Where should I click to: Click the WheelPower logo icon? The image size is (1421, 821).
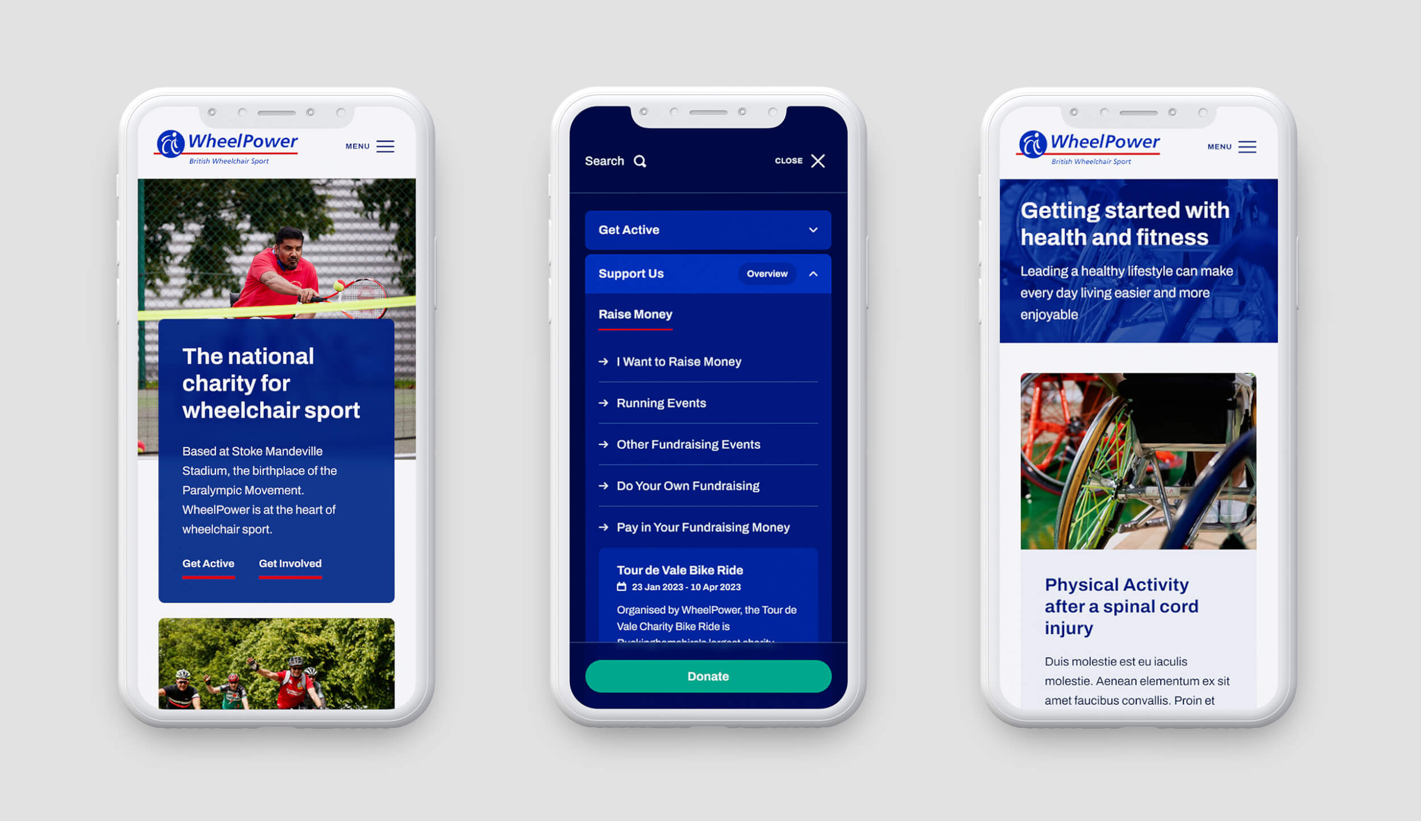coord(169,145)
